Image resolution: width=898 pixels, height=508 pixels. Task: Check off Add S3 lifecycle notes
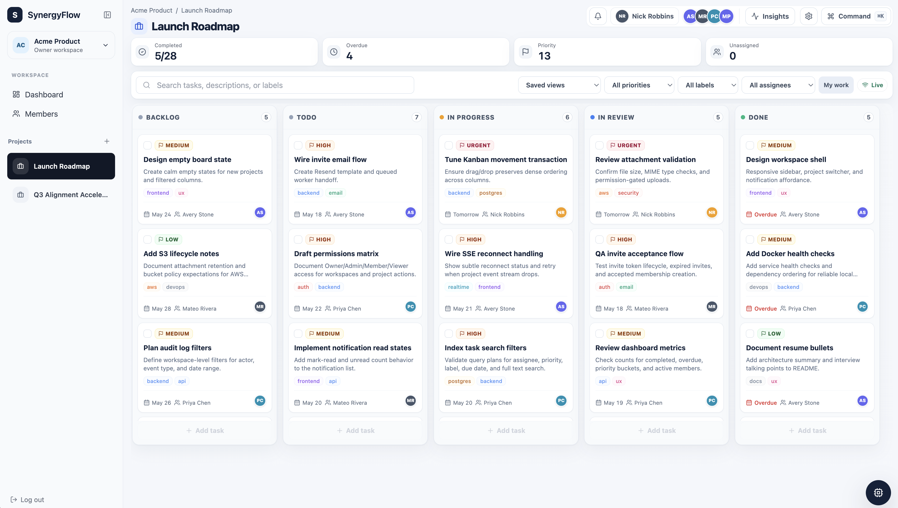[x=148, y=240]
